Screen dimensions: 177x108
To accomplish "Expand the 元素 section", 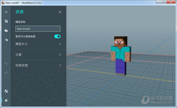I will click(38, 55).
